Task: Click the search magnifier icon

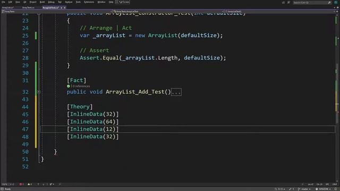Action: pyautogui.click(x=329, y=2)
